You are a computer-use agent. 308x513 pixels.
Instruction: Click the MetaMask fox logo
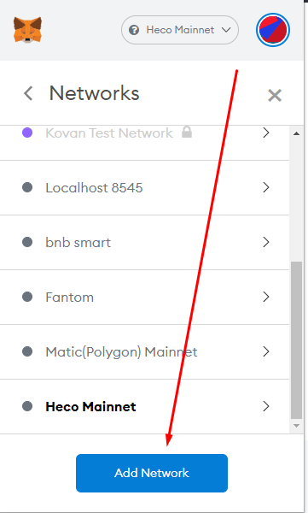tap(27, 30)
